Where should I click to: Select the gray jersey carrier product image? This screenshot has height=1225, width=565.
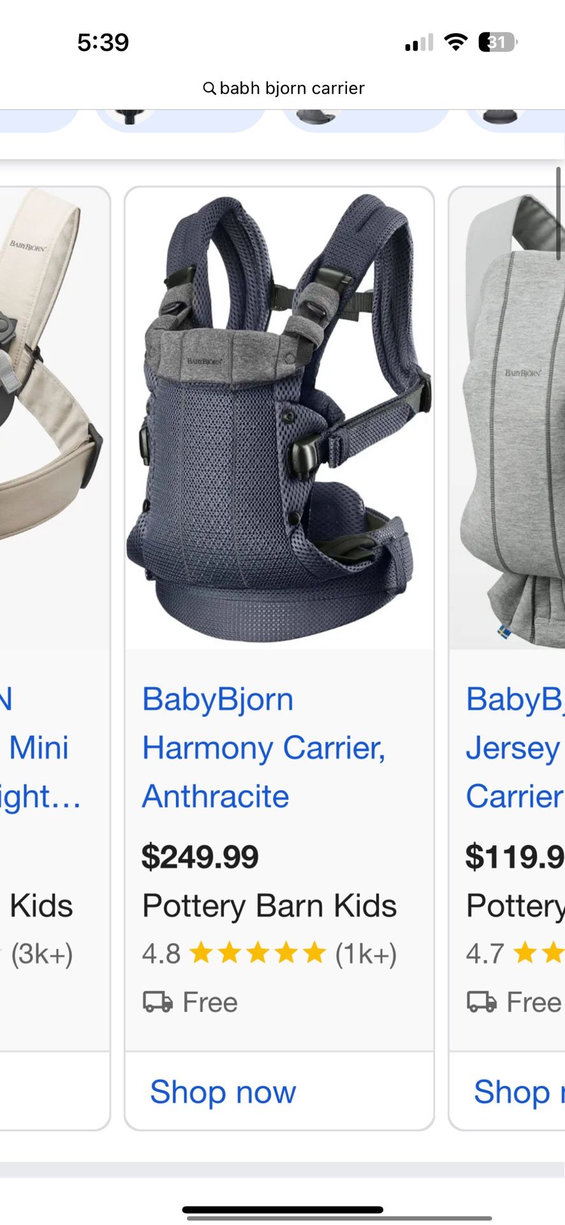click(x=508, y=419)
